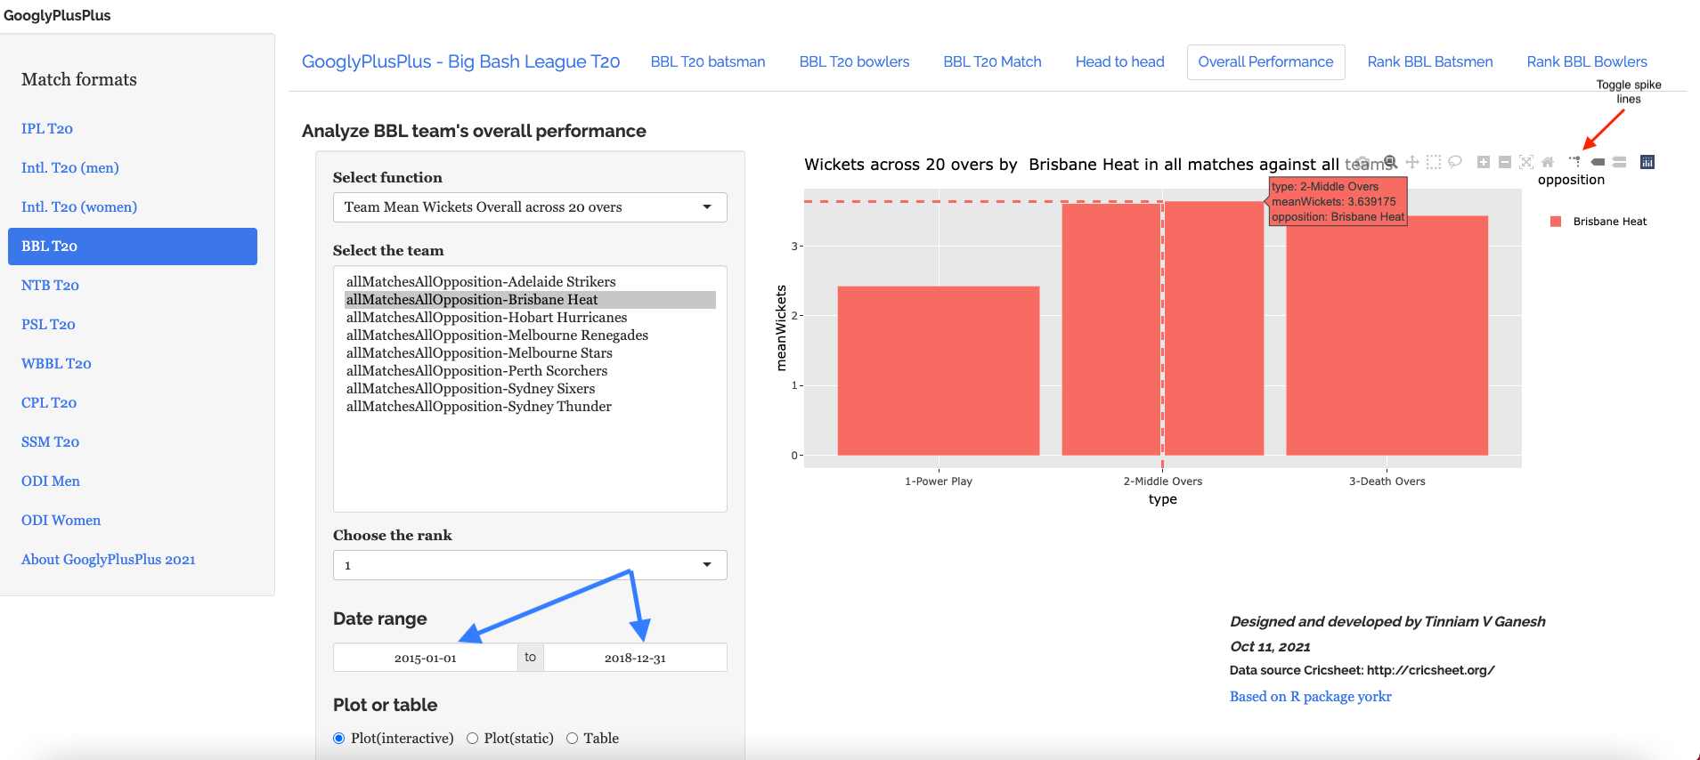Select the Table radio button

click(x=573, y=739)
